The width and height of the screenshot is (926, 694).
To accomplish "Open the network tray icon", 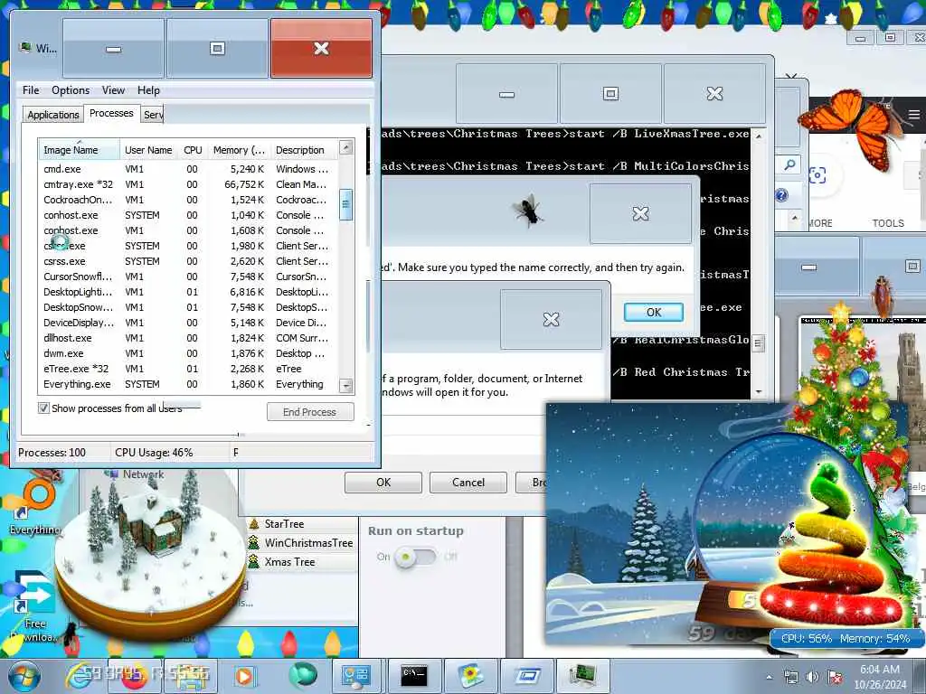I will pos(790,677).
